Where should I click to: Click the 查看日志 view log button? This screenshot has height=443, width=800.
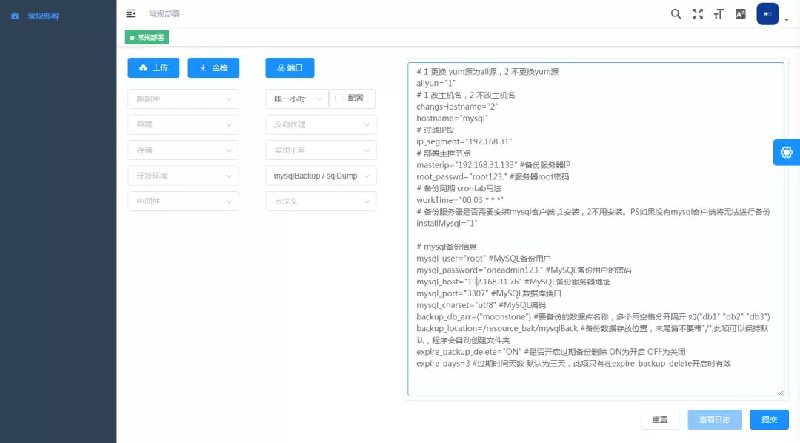(714, 419)
